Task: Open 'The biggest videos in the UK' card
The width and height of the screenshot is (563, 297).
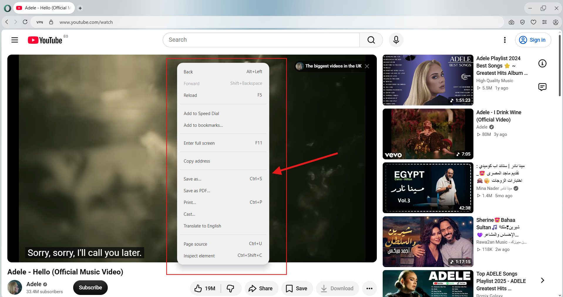Action: pos(329,66)
